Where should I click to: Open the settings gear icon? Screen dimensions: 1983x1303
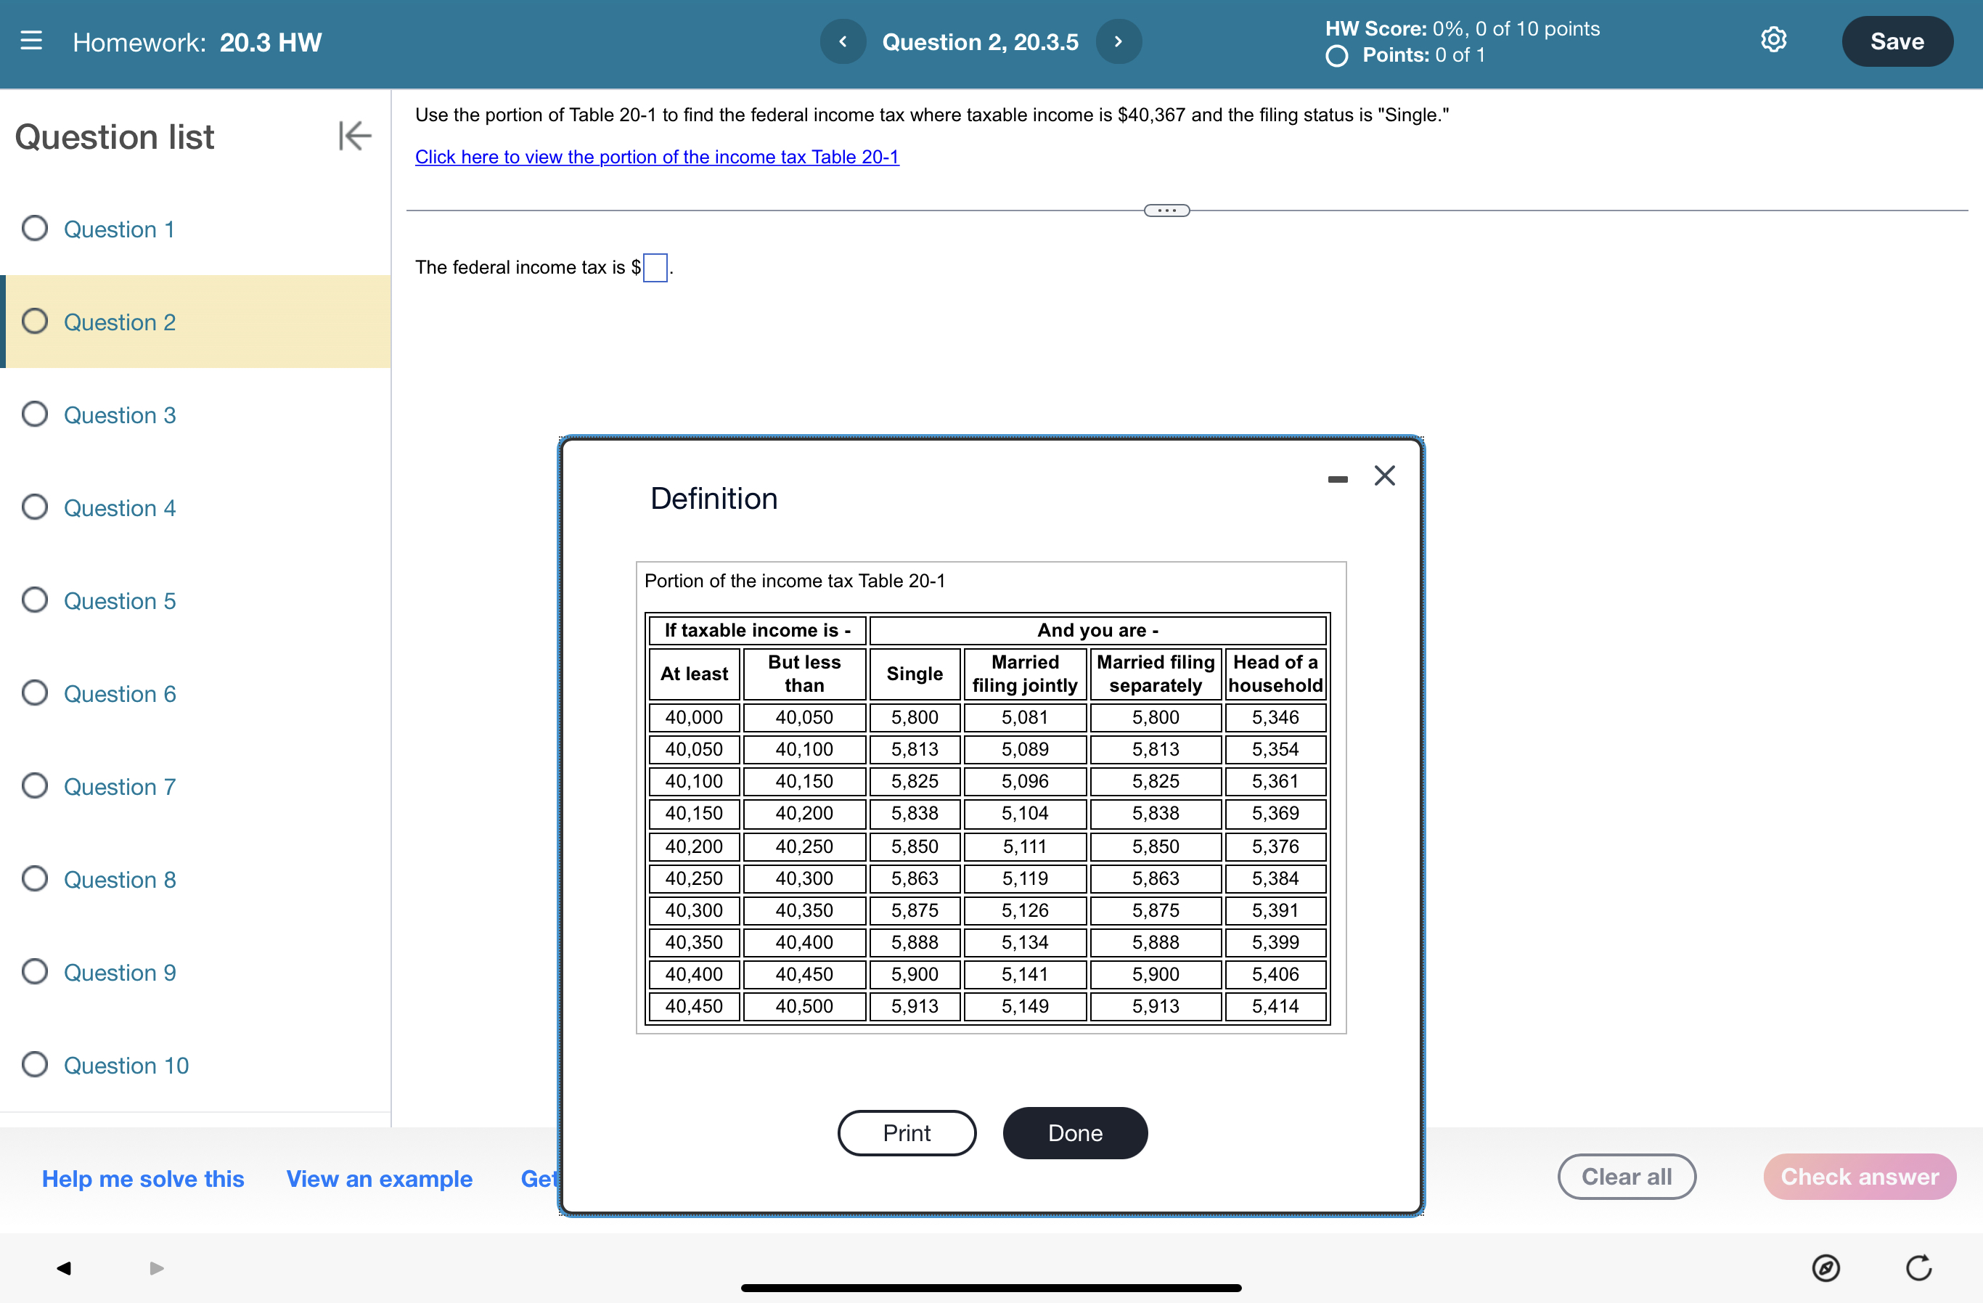[1773, 40]
